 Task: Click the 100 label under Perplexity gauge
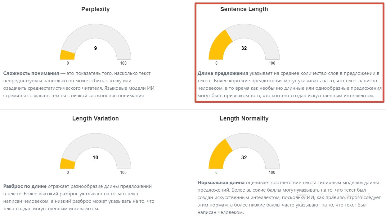coord(123,63)
